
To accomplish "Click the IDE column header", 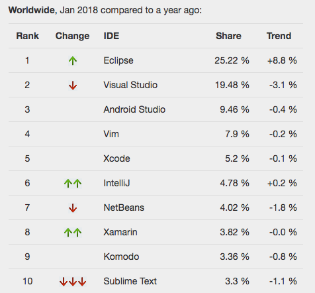I will click(111, 36).
